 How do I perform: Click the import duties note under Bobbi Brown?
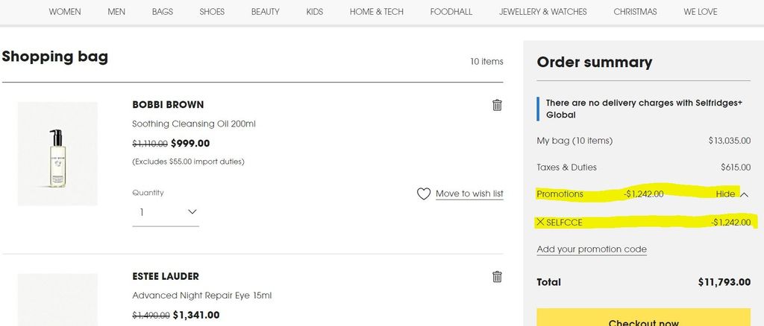pos(188,162)
